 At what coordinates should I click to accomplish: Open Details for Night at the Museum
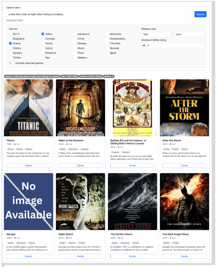[x=80, y=165]
